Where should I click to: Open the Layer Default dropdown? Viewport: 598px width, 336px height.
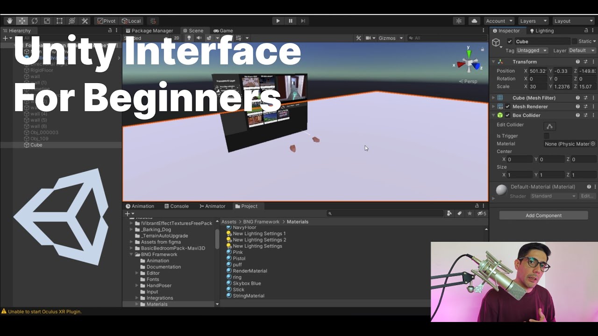[x=582, y=50]
